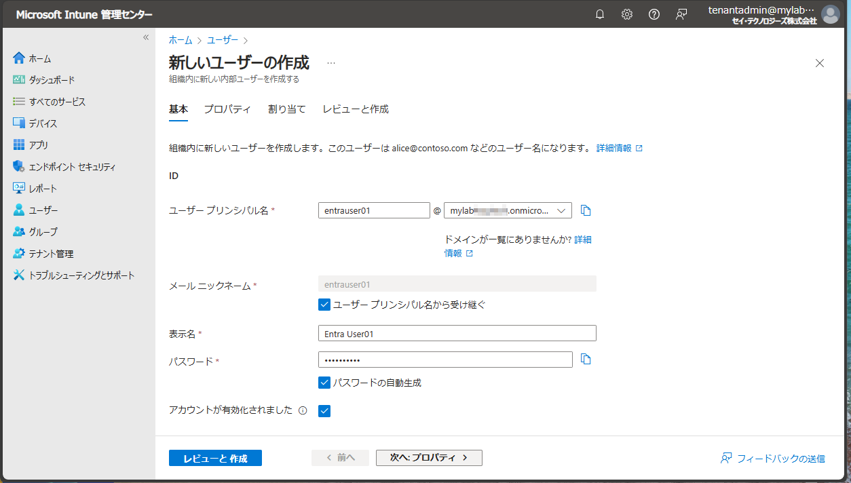Click inside the 表示名 input field
Image resolution: width=851 pixels, height=483 pixels.
coord(457,333)
